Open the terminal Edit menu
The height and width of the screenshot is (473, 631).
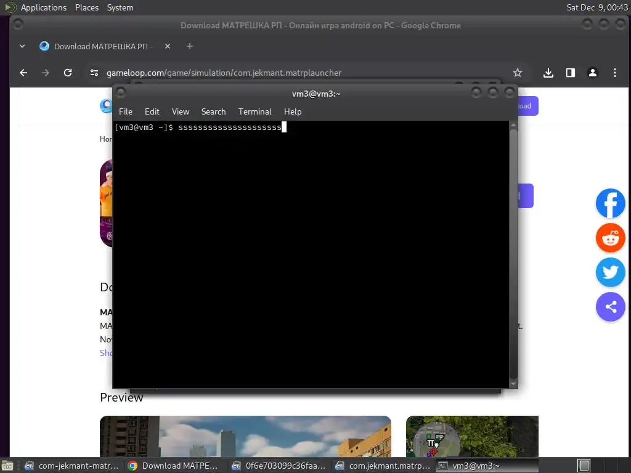(x=152, y=111)
